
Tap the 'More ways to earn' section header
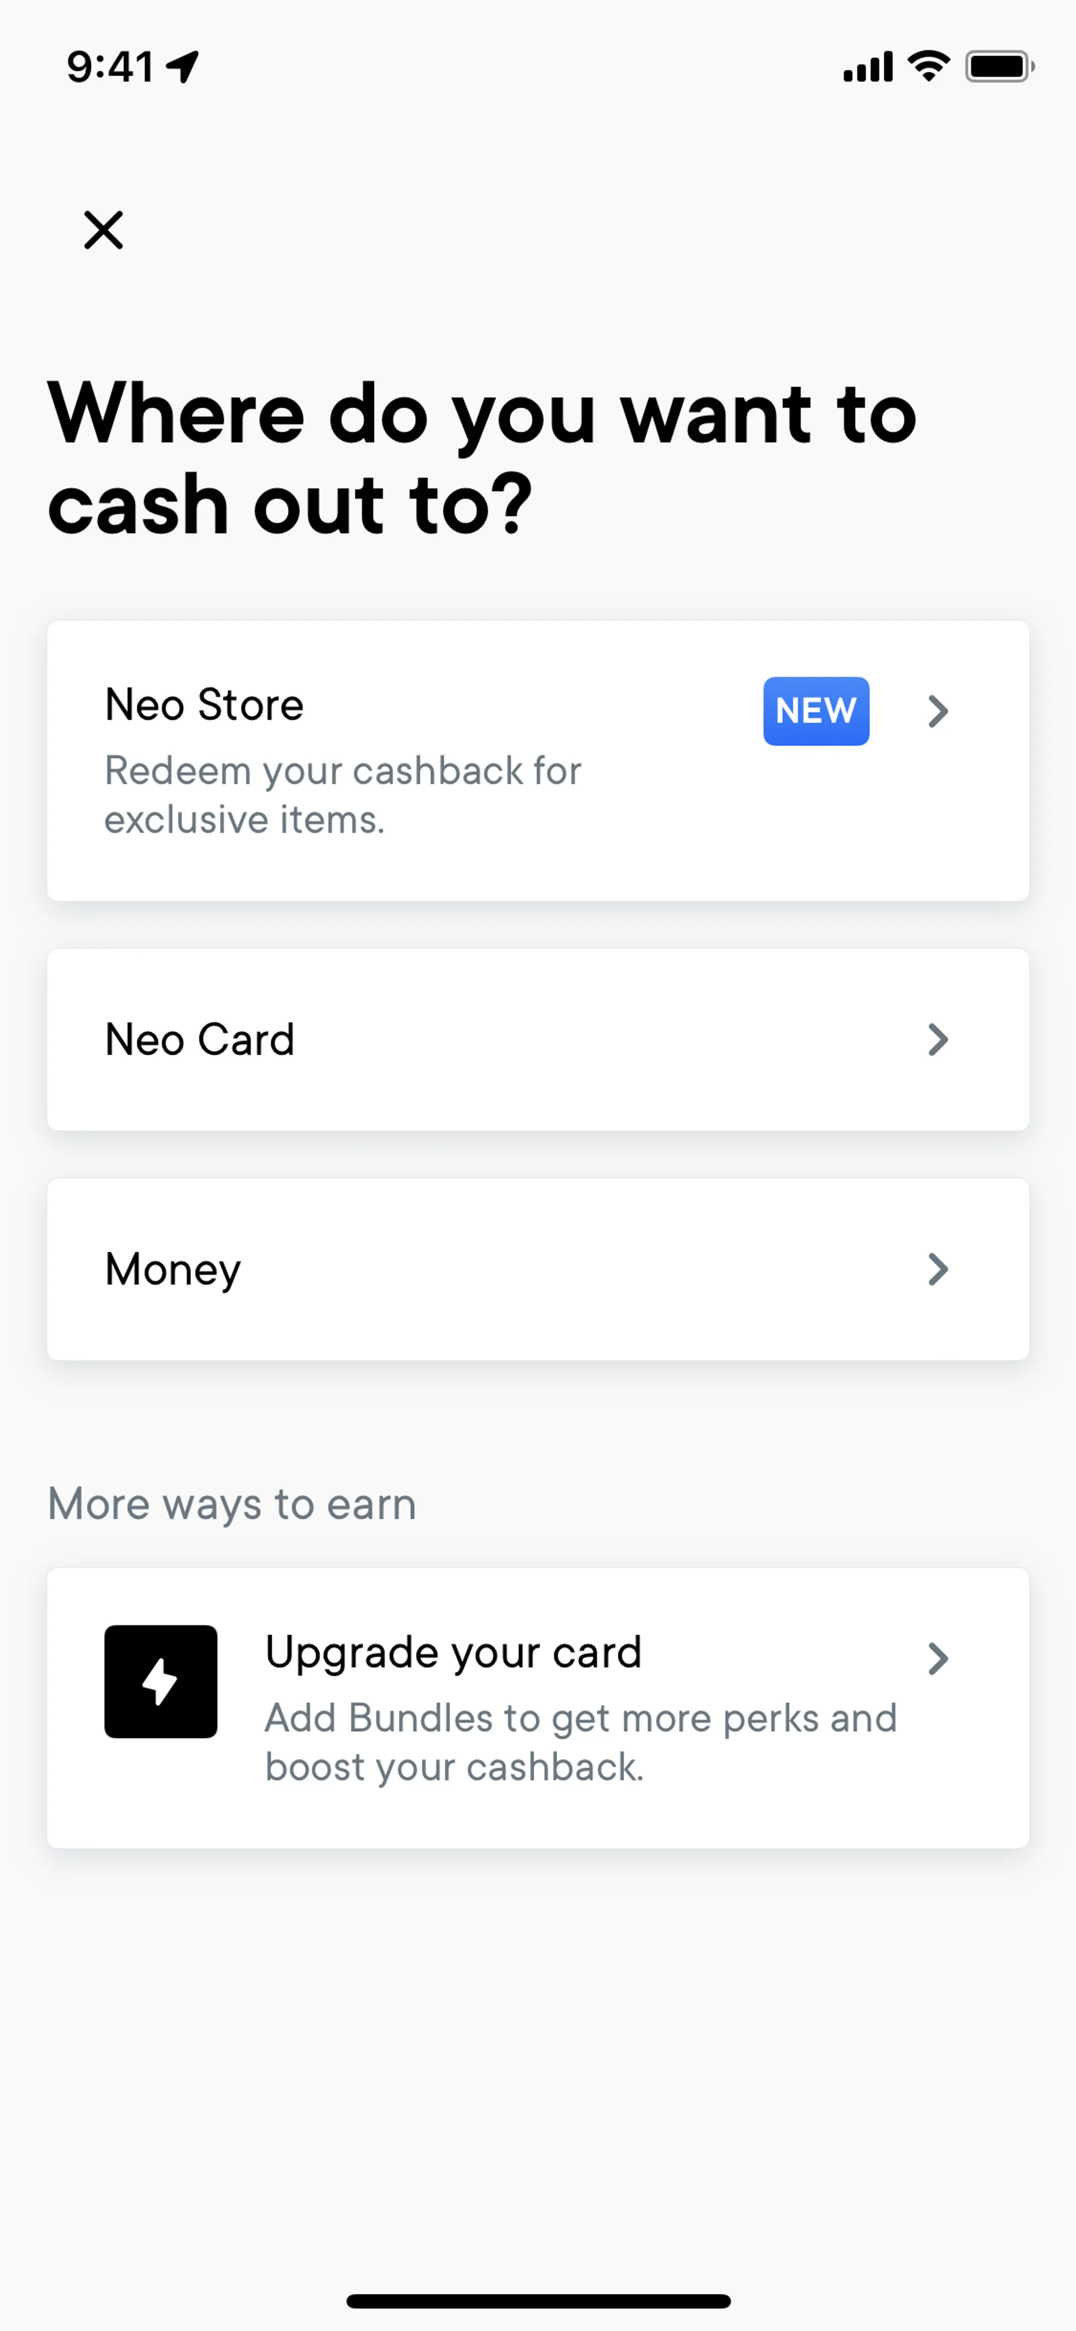[231, 1504]
